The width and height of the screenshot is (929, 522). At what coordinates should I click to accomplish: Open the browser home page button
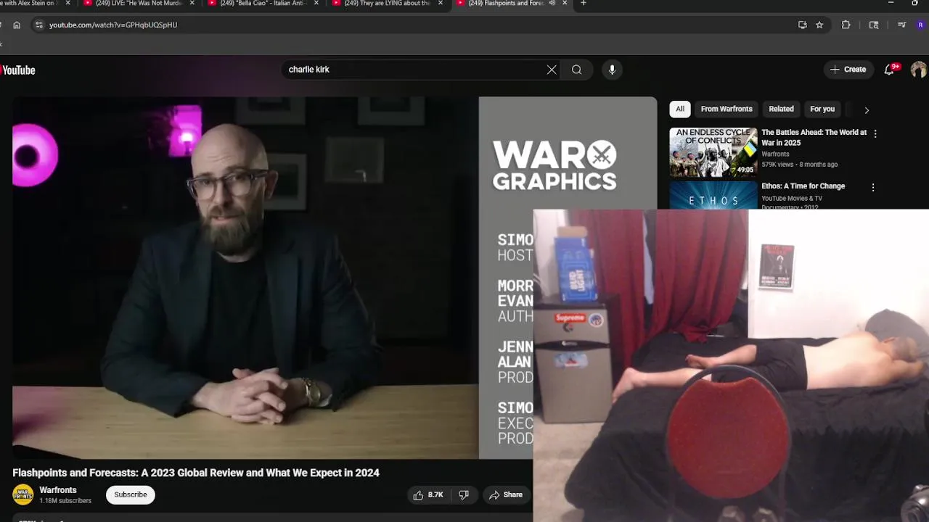pyautogui.click(x=17, y=25)
